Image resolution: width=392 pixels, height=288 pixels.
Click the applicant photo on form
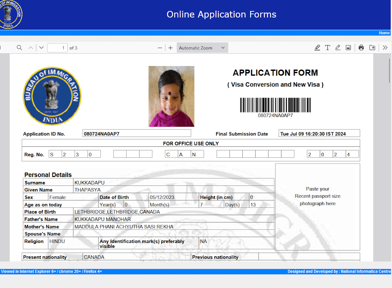(x=171, y=96)
